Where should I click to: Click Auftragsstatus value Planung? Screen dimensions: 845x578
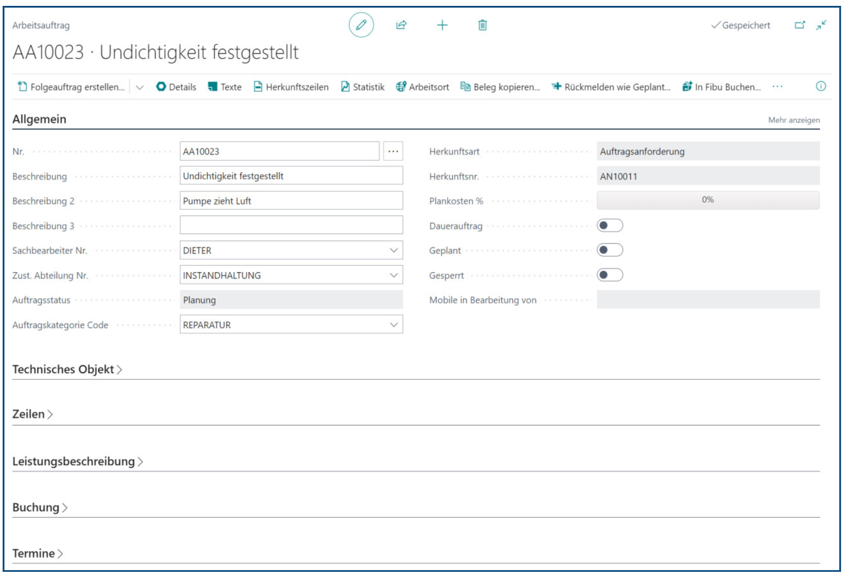291,299
